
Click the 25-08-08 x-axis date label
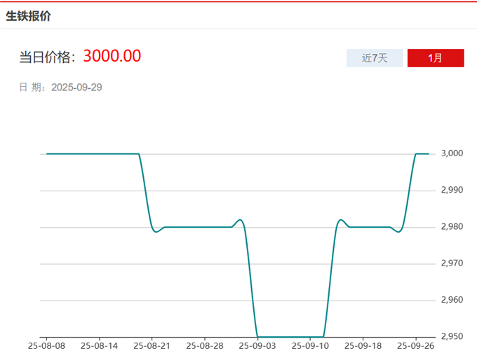click(x=46, y=345)
